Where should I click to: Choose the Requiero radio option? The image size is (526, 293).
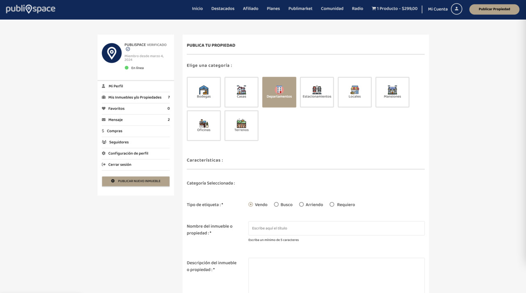tap(332, 205)
